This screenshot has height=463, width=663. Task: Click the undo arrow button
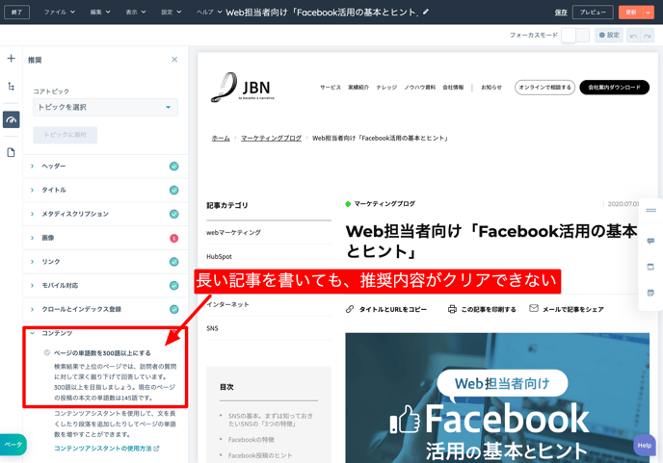(633, 36)
